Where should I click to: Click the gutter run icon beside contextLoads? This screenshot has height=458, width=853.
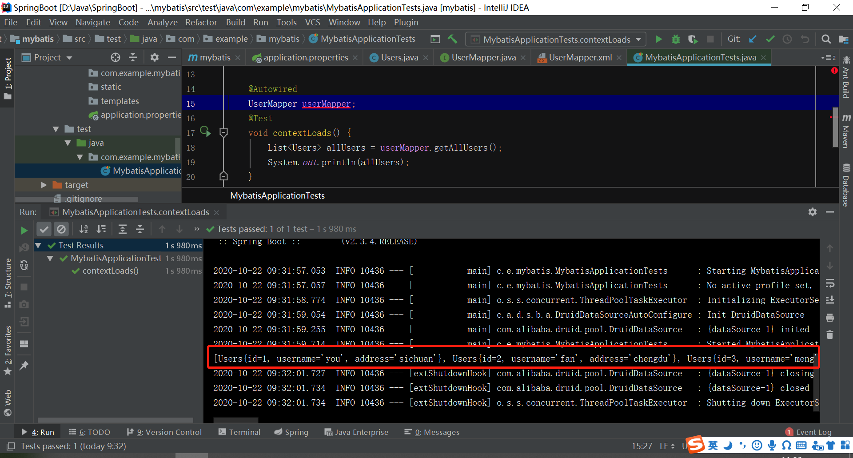pos(205,131)
